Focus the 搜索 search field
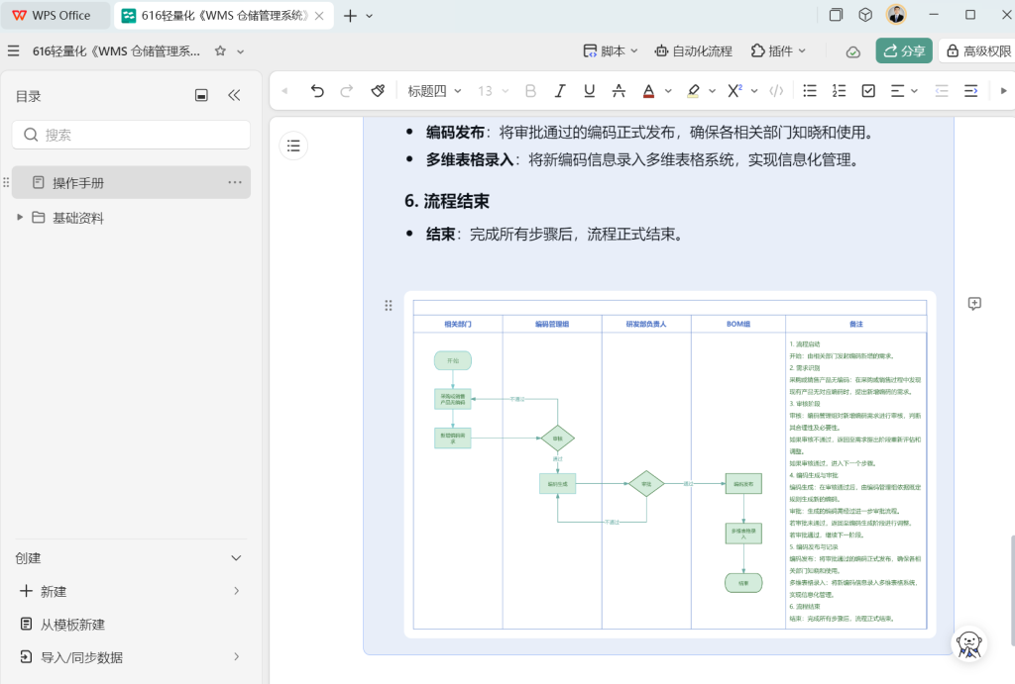 pyautogui.click(x=132, y=135)
